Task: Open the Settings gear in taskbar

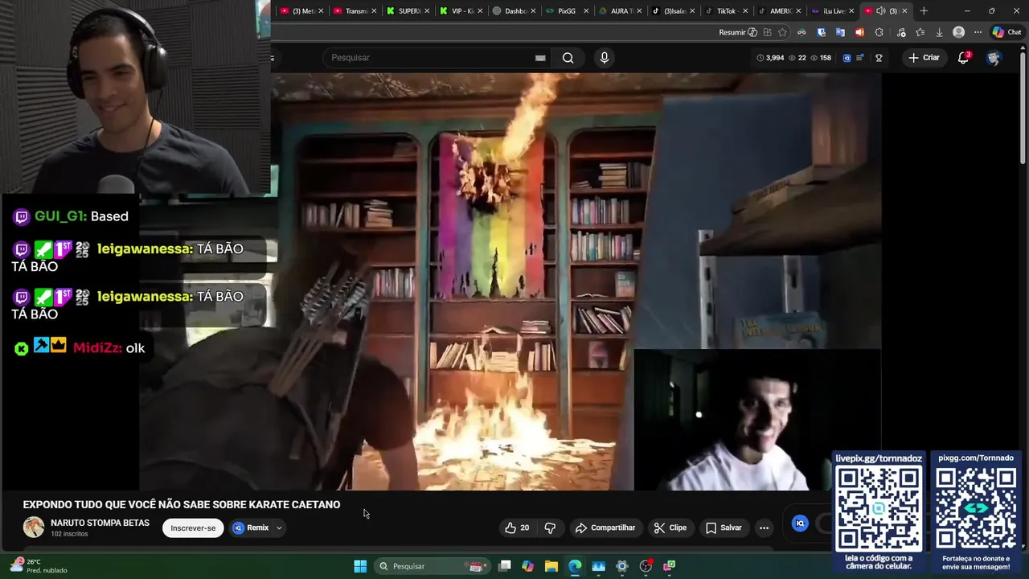Action: [621, 566]
